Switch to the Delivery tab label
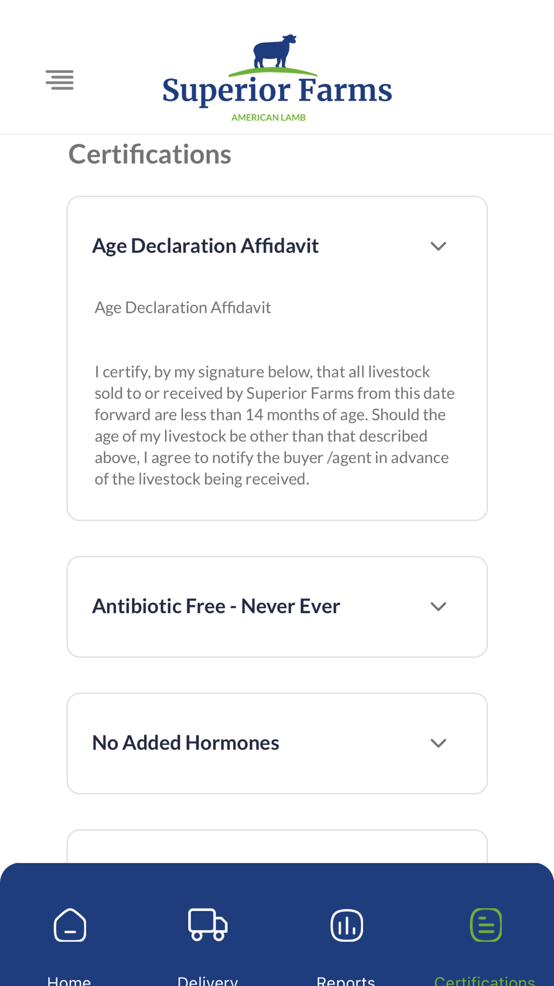Image resolution: width=554 pixels, height=986 pixels. coord(208,980)
